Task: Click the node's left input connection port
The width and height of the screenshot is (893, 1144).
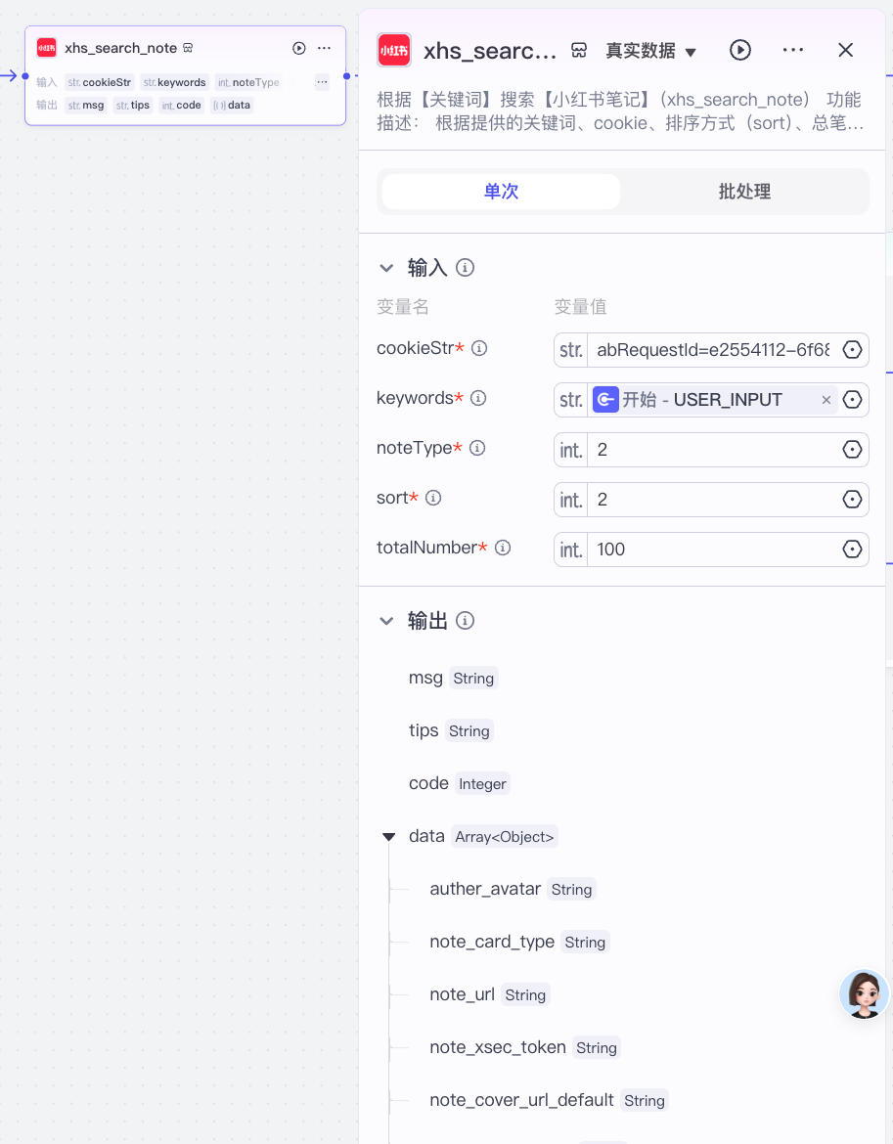Action: click(x=24, y=76)
